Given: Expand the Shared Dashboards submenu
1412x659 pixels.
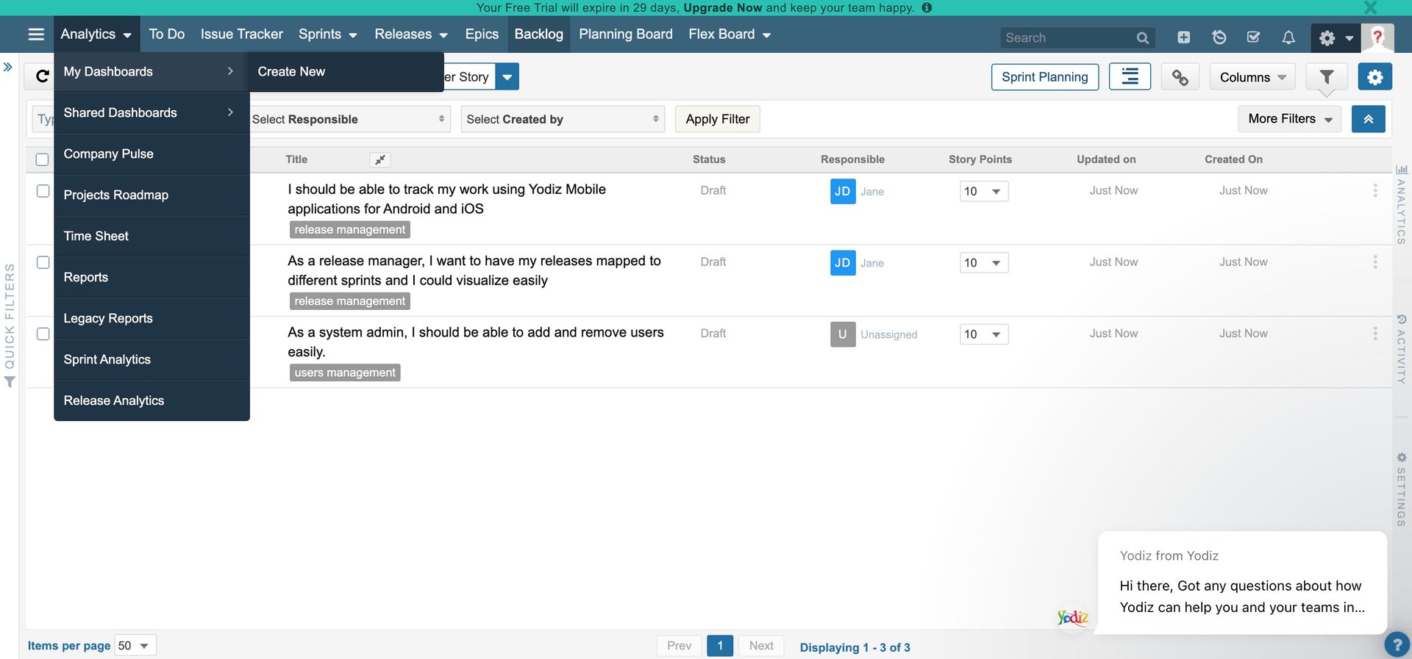Looking at the screenshot, I should coord(151,112).
